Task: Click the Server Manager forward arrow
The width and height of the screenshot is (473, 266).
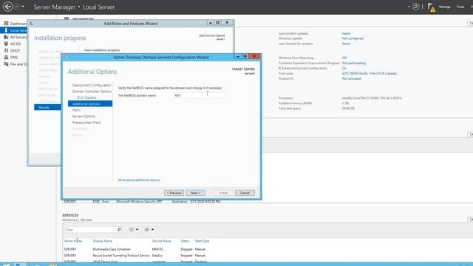Action: (x=16, y=7)
